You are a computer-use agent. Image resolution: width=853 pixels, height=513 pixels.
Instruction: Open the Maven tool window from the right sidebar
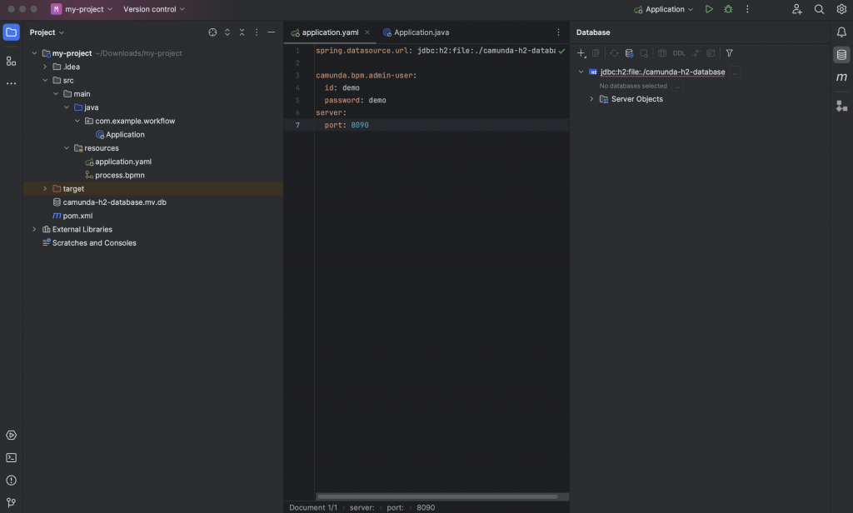[x=841, y=77]
